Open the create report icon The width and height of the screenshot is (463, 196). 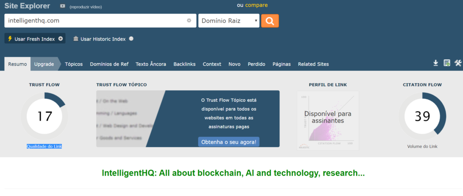point(447,63)
